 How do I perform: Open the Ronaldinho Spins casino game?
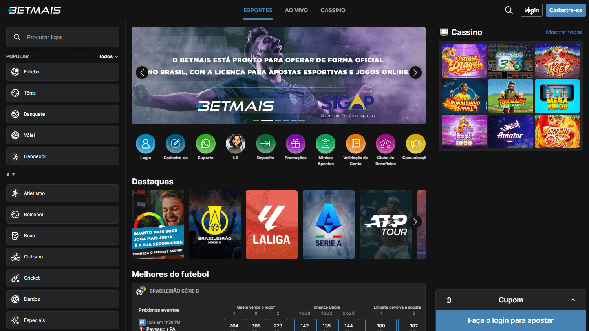coord(464,96)
